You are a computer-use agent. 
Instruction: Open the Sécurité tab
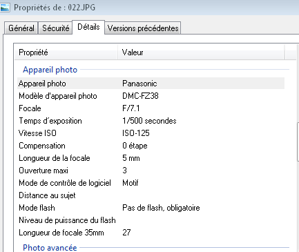(55, 28)
